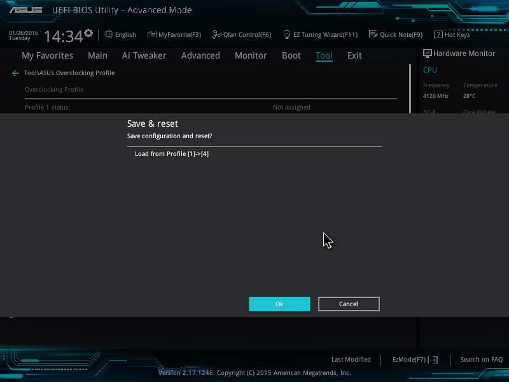This screenshot has width=509, height=382.
Task: Click the Save & reset dialog title
Action: [x=153, y=124]
